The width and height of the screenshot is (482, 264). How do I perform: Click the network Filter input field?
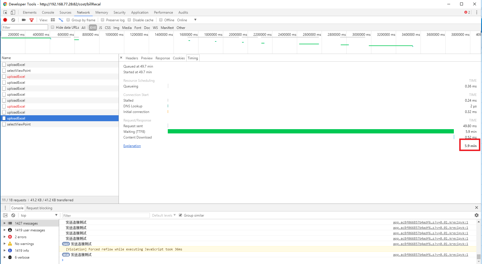[x=25, y=27]
